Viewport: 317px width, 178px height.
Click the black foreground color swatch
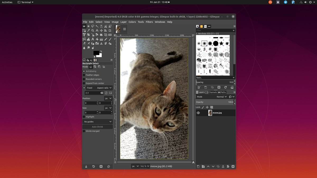(x=96, y=52)
